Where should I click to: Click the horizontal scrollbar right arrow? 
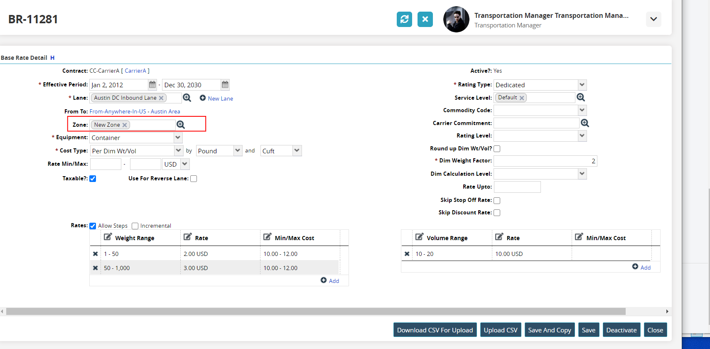(667, 311)
